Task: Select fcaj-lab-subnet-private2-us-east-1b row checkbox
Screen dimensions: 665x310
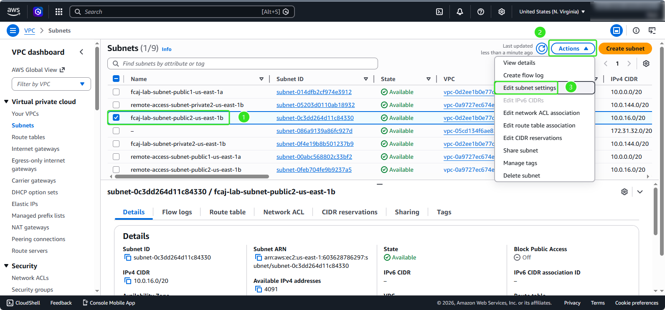Action: [116, 144]
